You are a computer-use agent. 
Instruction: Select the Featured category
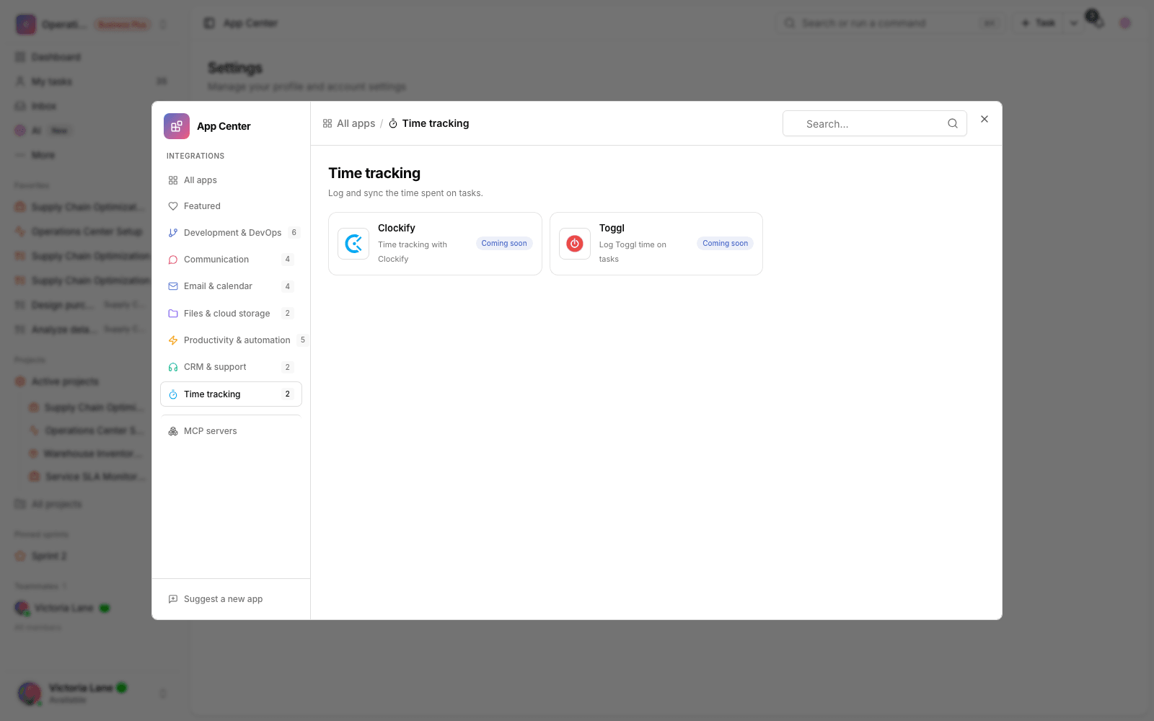[231, 206]
